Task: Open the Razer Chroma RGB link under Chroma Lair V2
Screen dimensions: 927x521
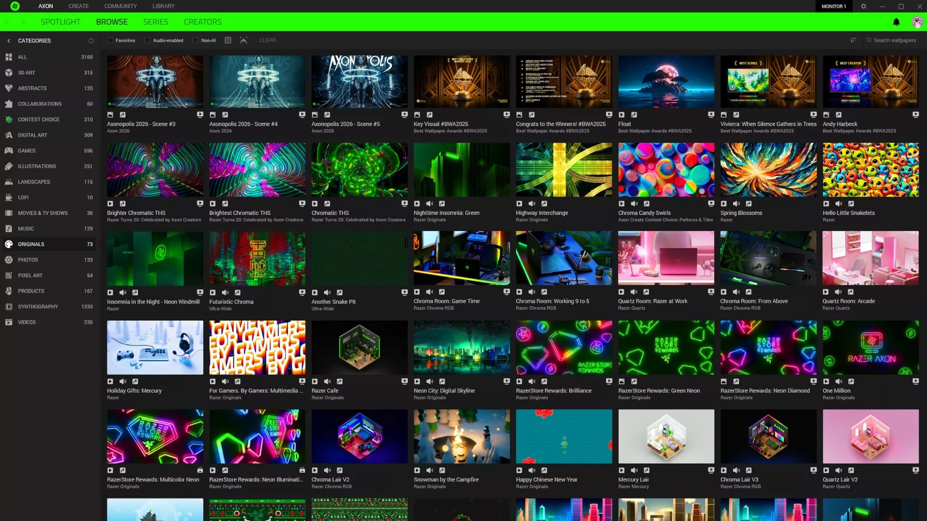Action: [331, 487]
